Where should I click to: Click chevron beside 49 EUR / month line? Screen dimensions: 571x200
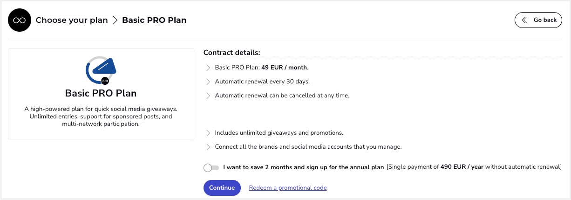208,68
